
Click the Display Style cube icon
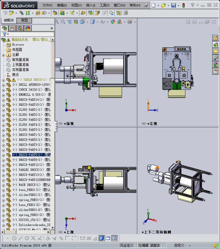[x=92, y=22]
